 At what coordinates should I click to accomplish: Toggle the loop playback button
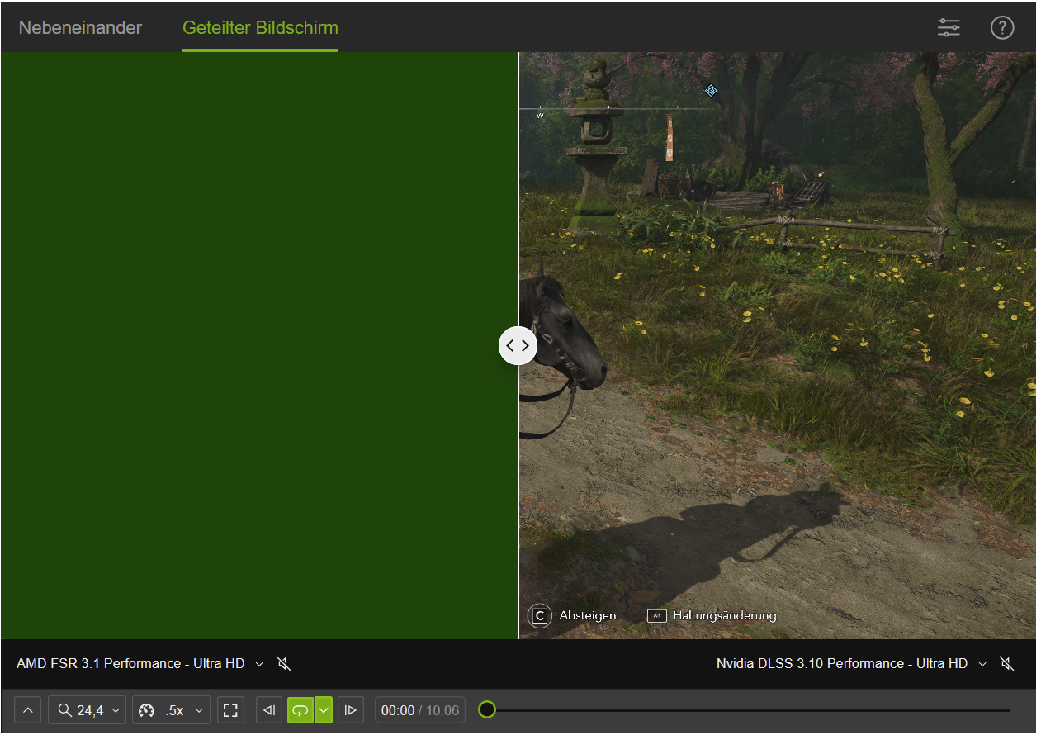[x=300, y=710]
